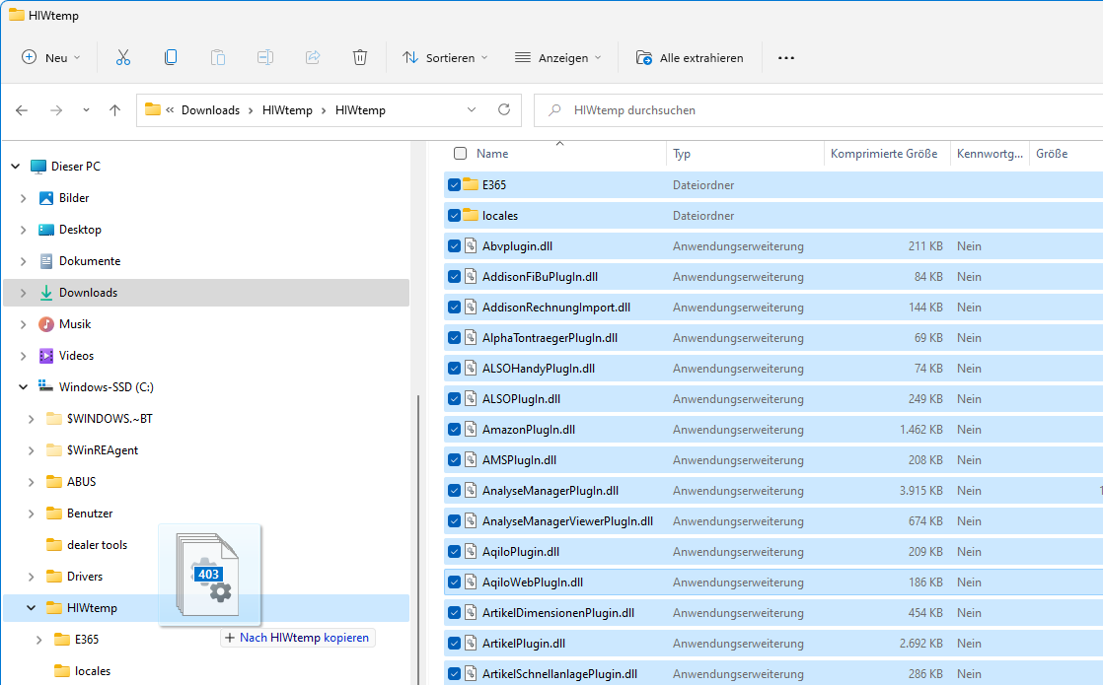Open the Anzeigen view menu
Image resolution: width=1103 pixels, height=685 pixels.
click(557, 58)
